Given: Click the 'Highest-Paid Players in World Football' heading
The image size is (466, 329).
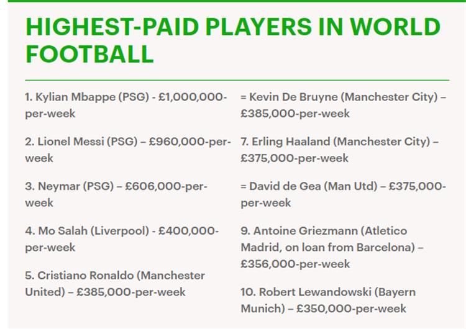Looking at the screenshot, I should click(232, 40).
